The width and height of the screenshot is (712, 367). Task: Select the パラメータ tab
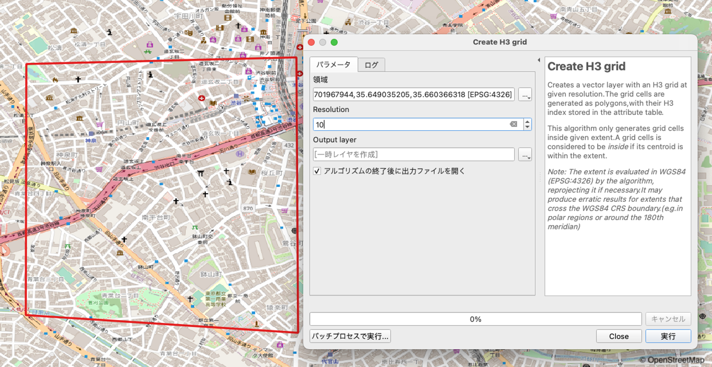click(333, 65)
